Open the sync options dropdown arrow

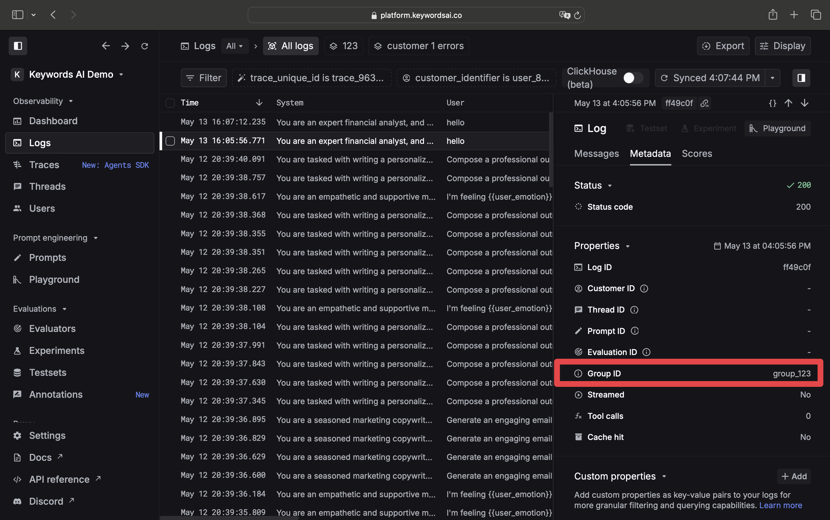(x=772, y=78)
